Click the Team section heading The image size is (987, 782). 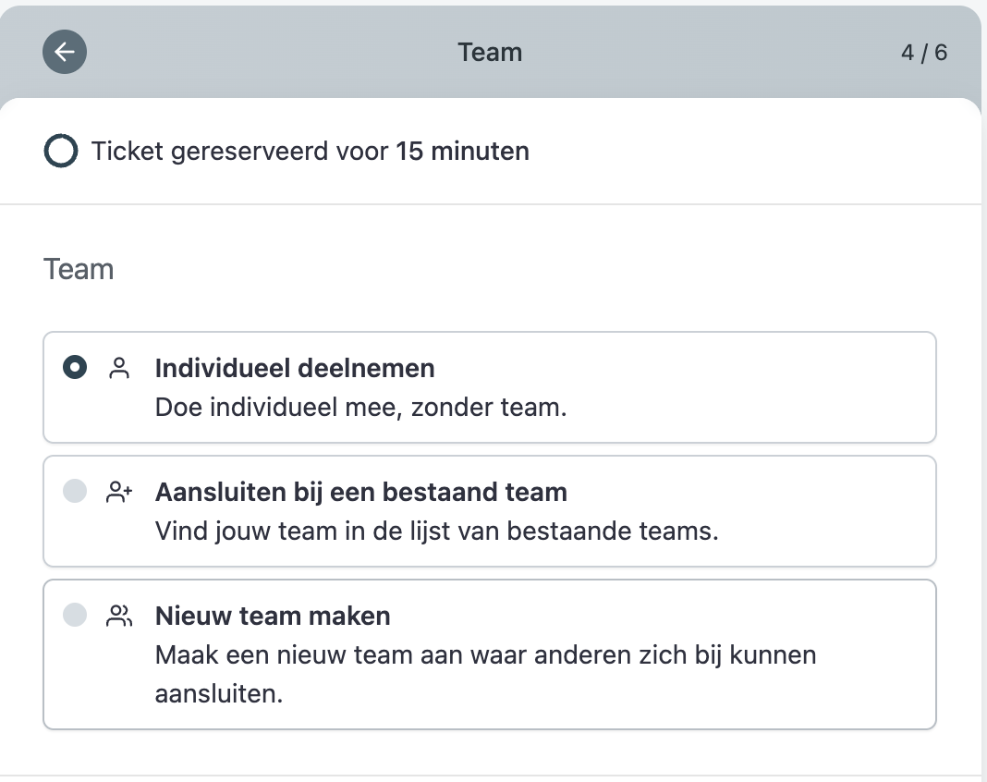[79, 270]
